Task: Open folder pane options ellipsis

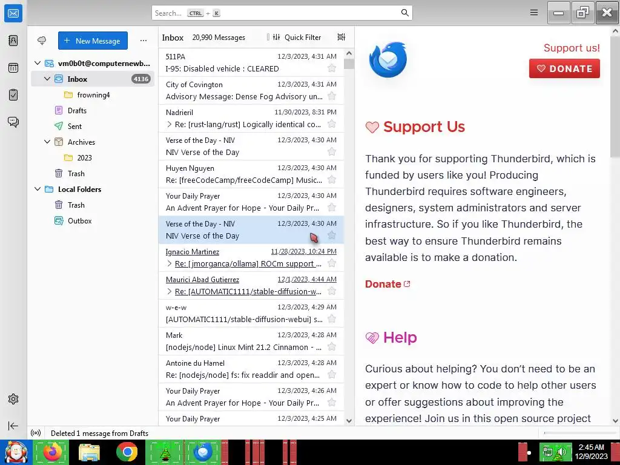Action: [143, 41]
